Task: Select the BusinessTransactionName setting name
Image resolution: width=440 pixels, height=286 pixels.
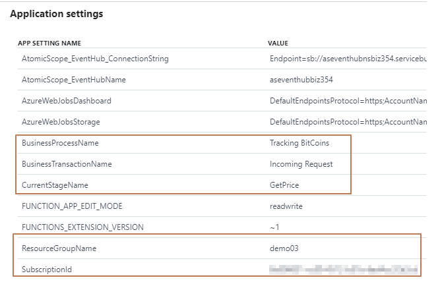Action: [67, 164]
